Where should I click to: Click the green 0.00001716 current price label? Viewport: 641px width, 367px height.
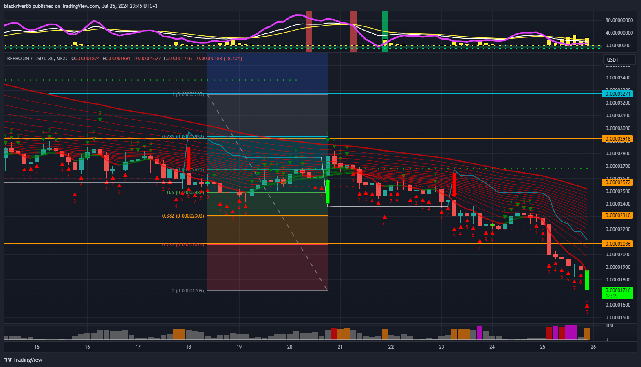click(618, 290)
